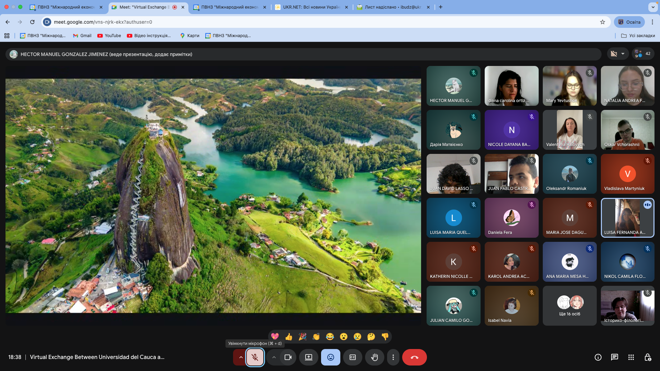Click the Ще 16 осіб participants tile
Screen dimensions: 660x371
(569, 306)
